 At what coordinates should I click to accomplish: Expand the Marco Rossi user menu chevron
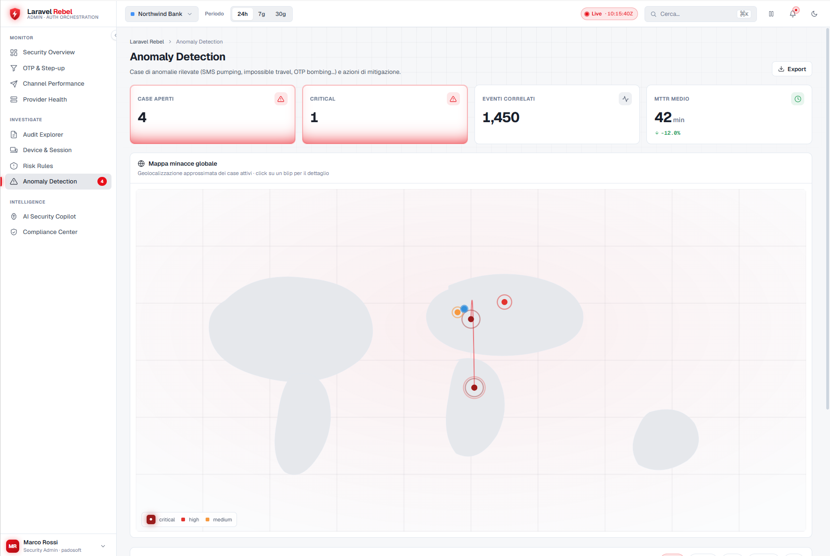tap(103, 546)
